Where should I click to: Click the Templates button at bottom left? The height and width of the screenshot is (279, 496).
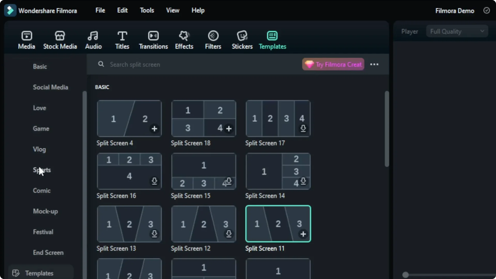point(41,272)
